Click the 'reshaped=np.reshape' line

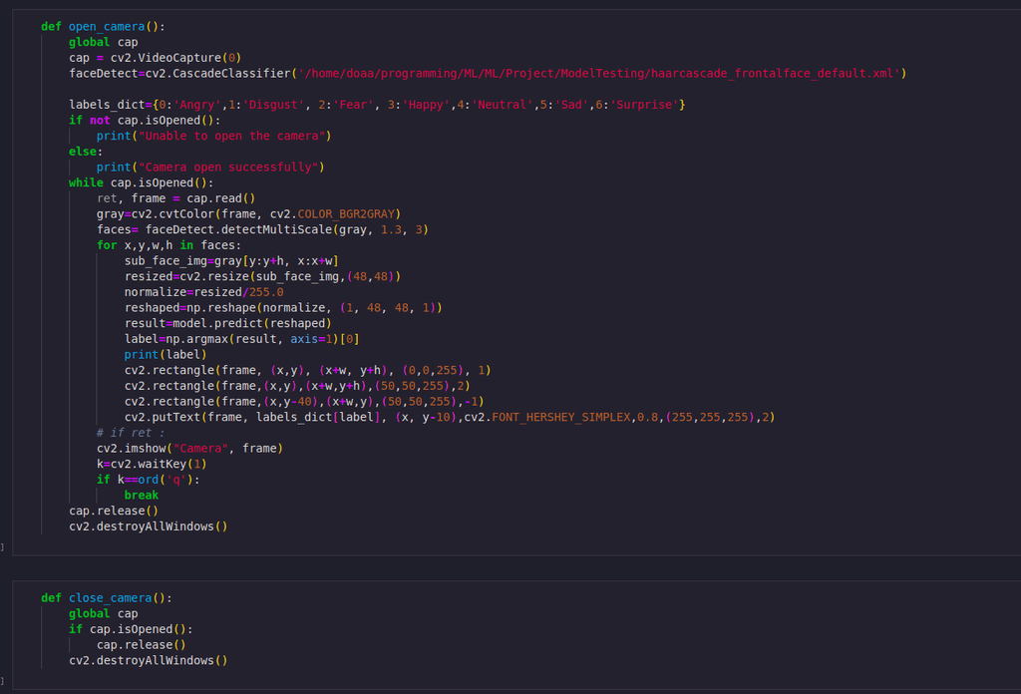(x=283, y=308)
